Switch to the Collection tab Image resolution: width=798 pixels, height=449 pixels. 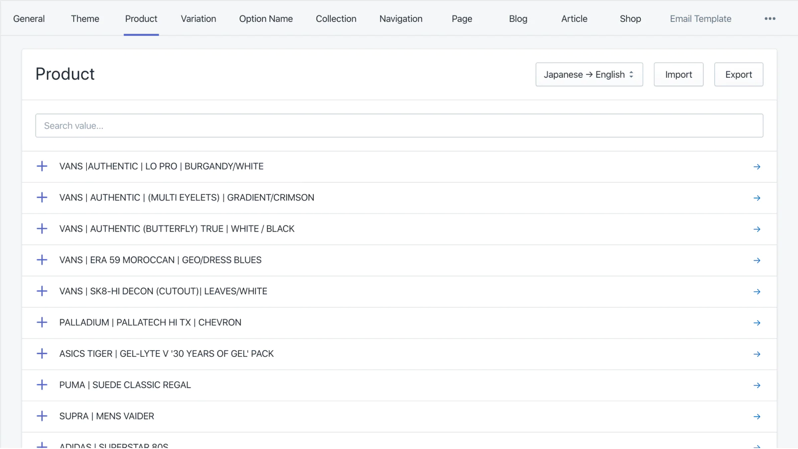(x=336, y=19)
